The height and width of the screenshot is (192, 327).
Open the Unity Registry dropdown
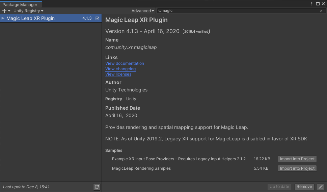(x=28, y=11)
